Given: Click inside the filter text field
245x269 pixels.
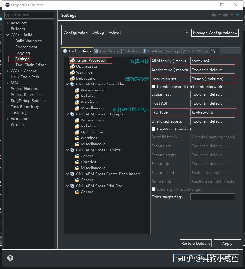Looking at the screenshot, I should point(29,15).
